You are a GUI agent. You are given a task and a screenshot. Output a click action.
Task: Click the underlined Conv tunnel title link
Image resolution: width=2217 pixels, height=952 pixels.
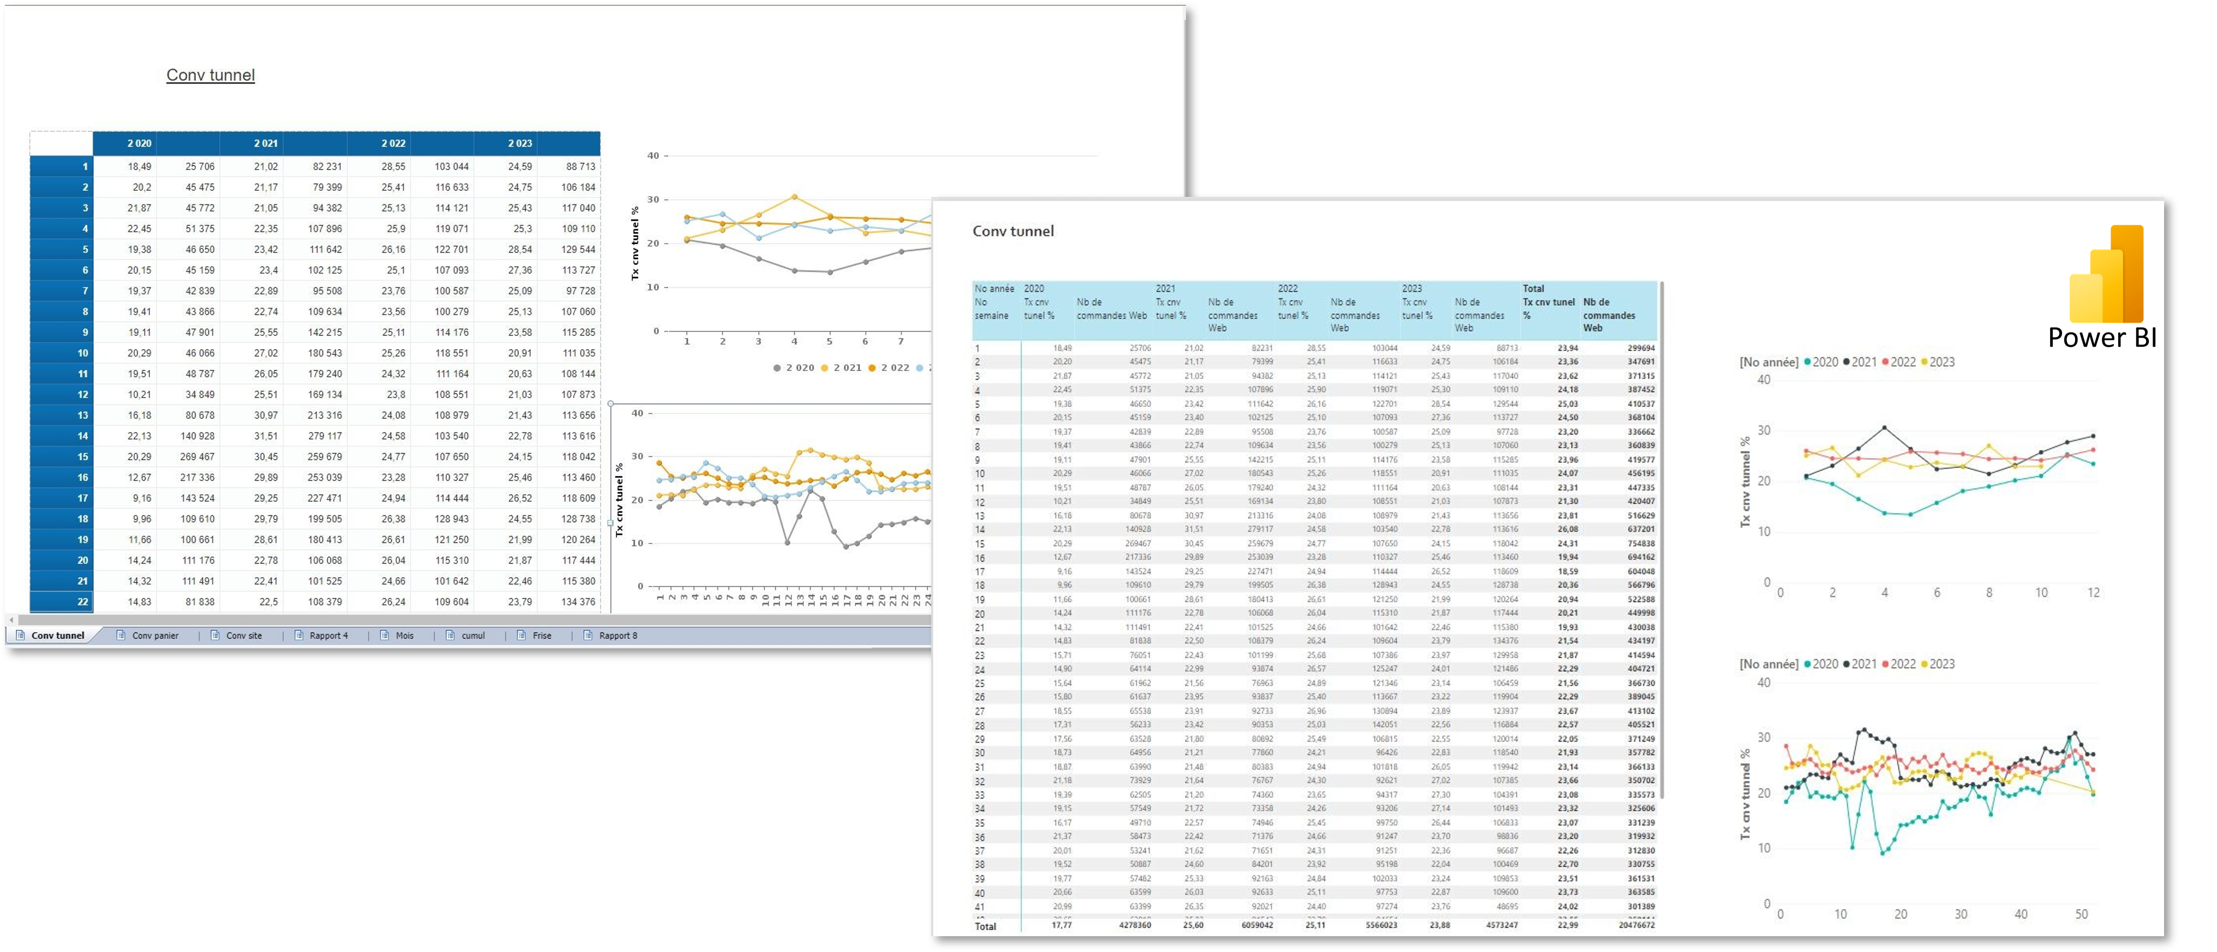point(210,75)
